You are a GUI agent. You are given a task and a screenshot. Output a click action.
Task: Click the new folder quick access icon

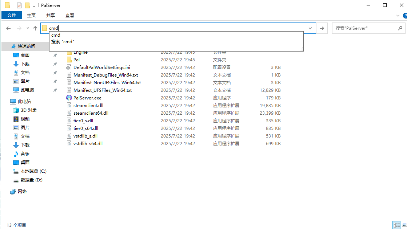[27, 5]
